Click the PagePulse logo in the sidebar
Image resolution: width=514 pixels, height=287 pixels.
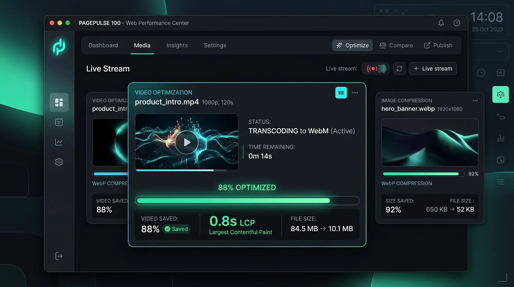point(59,47)
